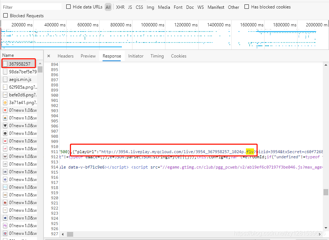Select the All filter type
Viewport: 329px width, 240px height.
108,7
